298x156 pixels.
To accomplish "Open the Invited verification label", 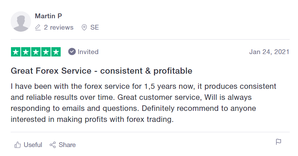I will [x=88, y=52].
